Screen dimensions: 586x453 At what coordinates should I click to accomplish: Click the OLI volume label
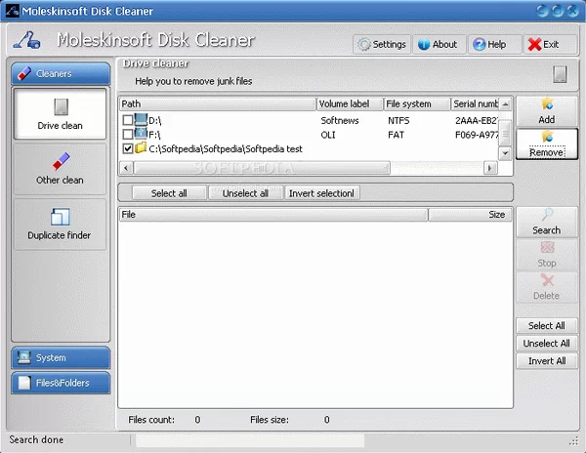pos(328,135)
